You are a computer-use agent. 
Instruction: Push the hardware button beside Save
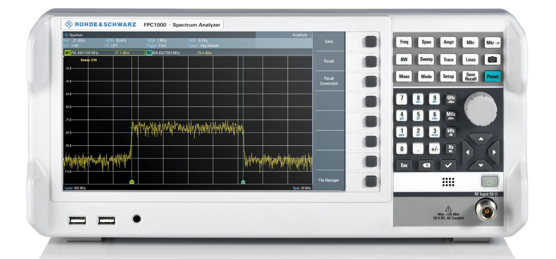pyautogui.click(x=370, y=42)
